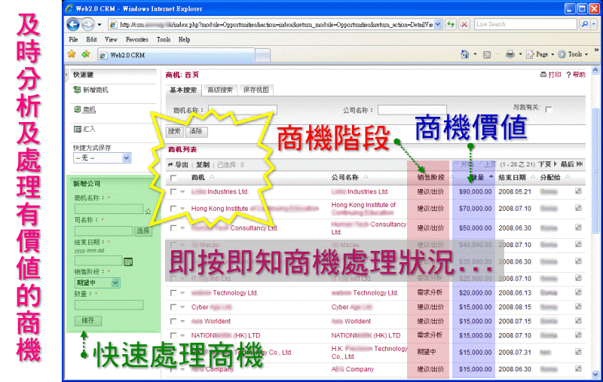Go to 下页 next page
Viewport: 603px width, 382px height.
tap(548, 164)
